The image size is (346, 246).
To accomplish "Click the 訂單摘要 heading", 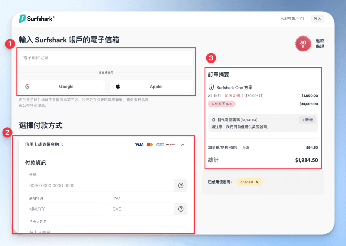I will coord(219,75).
